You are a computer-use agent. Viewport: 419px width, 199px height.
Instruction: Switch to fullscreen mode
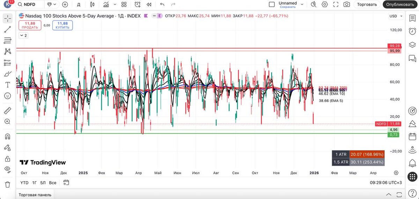tap(336, 5)
